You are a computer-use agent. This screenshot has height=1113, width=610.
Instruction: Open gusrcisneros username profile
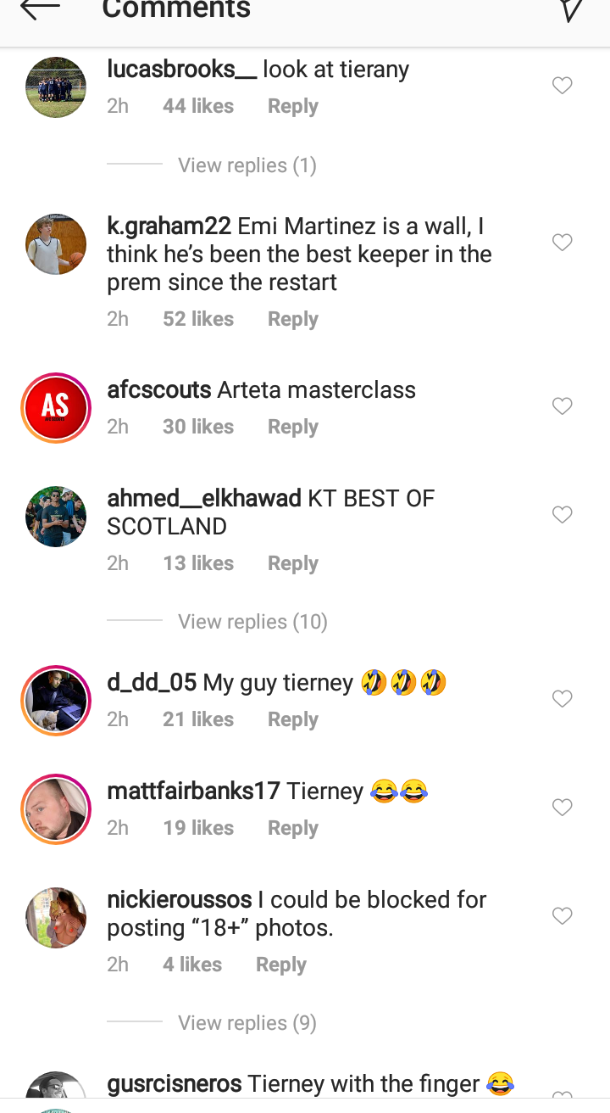click(x=175, y=1083)
